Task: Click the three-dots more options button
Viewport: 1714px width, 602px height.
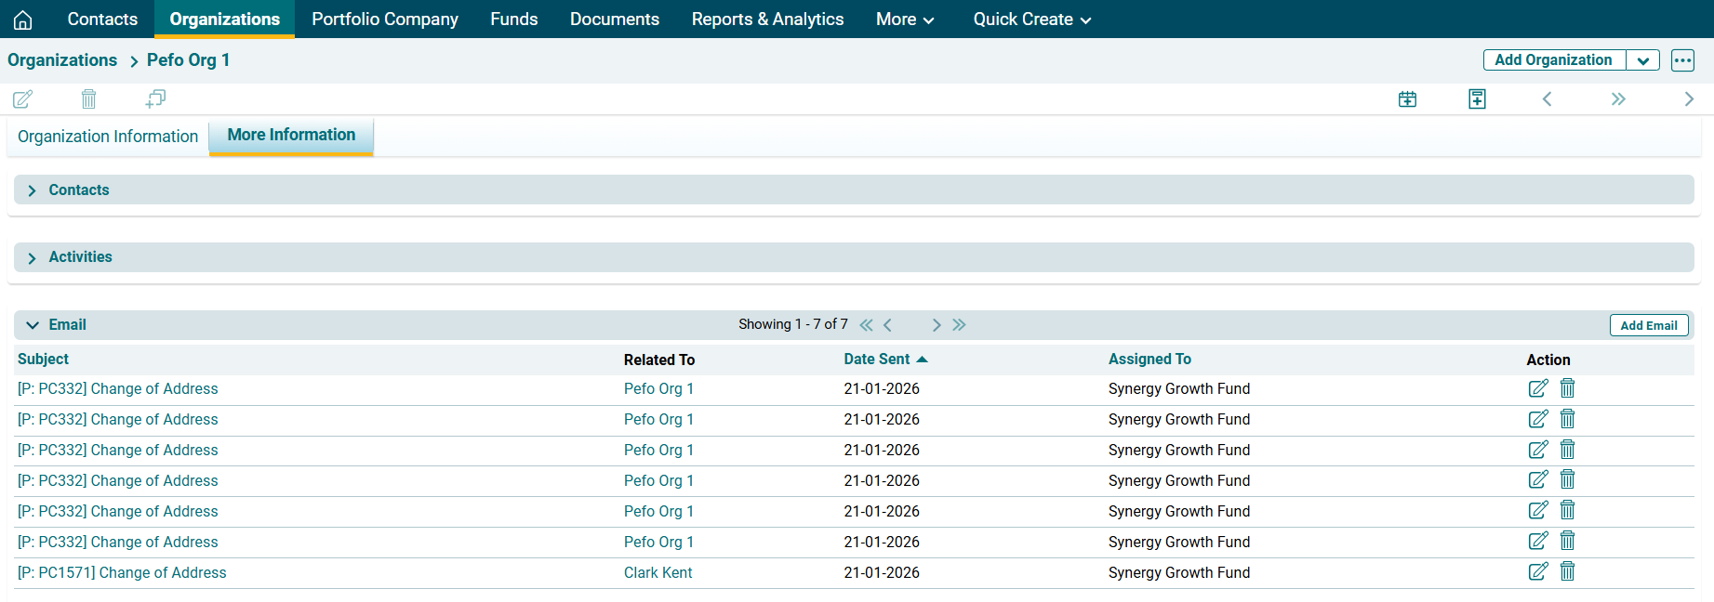Action: tap(1682, 60)
